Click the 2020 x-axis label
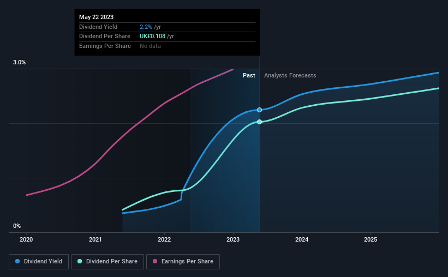The width and height of the screenshot is (448, 277). (x=26, y=239)
